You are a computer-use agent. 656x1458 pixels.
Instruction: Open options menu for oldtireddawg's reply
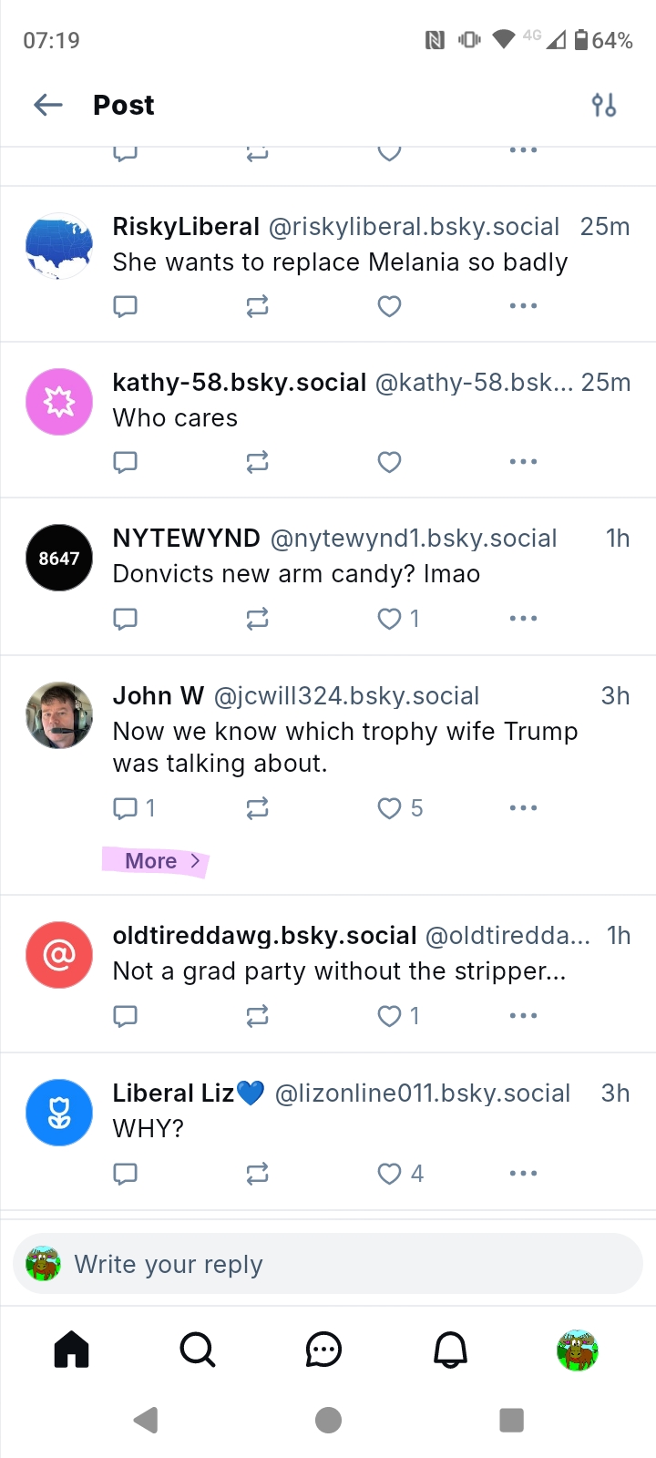(523, 1016)
